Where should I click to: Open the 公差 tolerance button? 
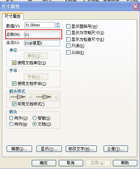116,149
